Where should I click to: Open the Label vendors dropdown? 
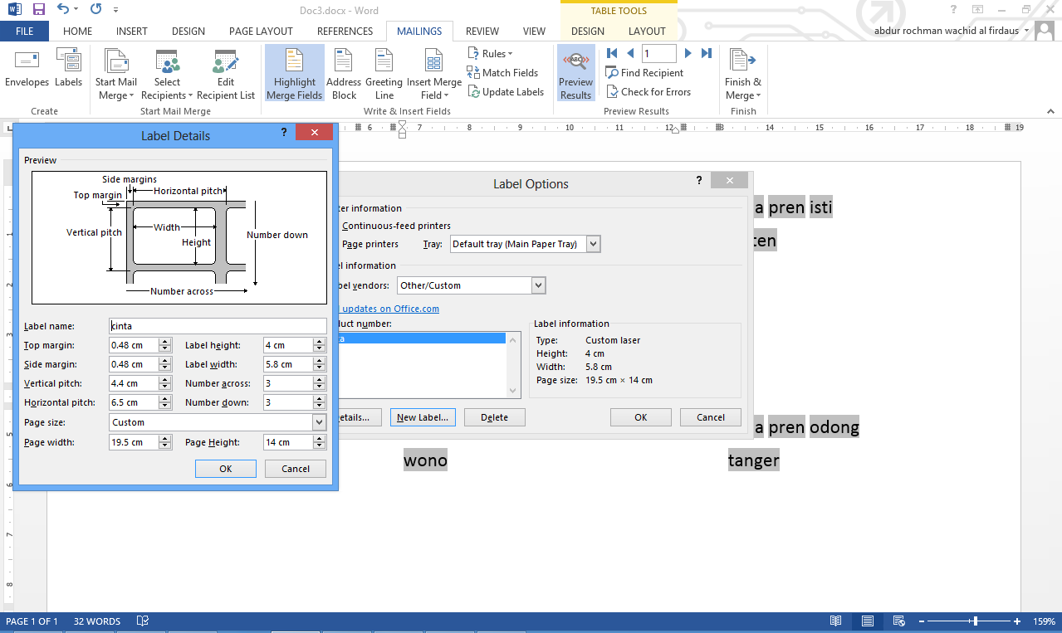(539, 285)
